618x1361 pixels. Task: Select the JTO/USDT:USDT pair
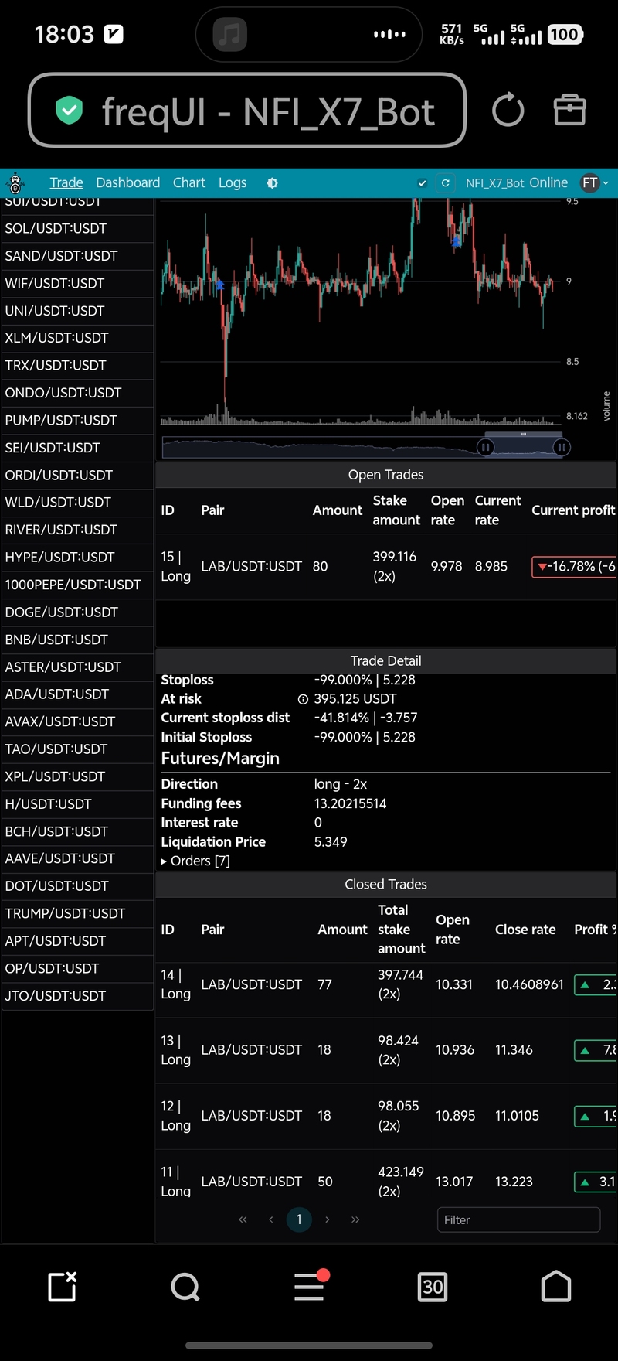coord(77,996)
